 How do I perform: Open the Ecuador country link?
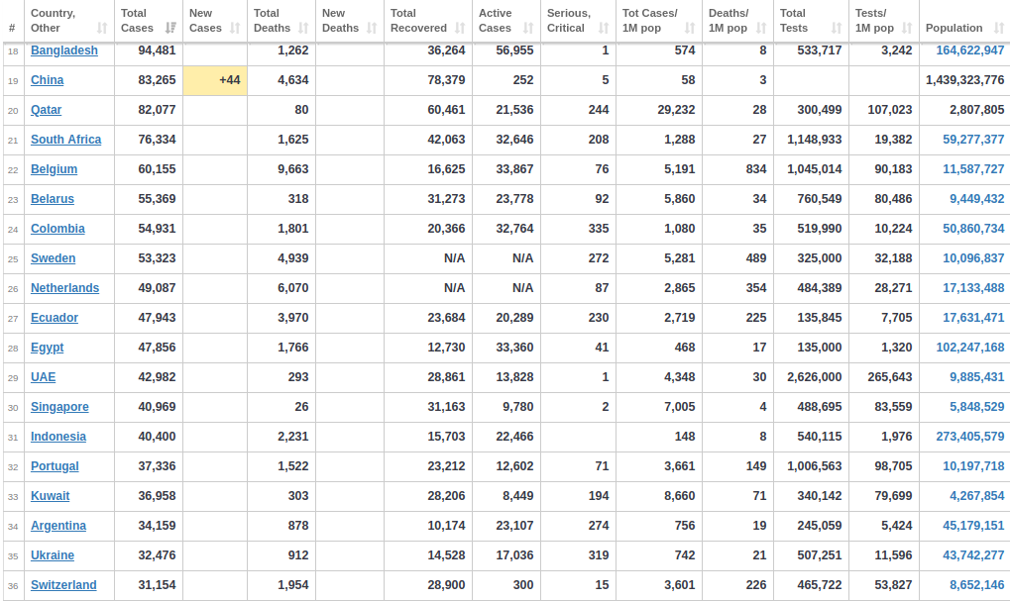(55, 317)
